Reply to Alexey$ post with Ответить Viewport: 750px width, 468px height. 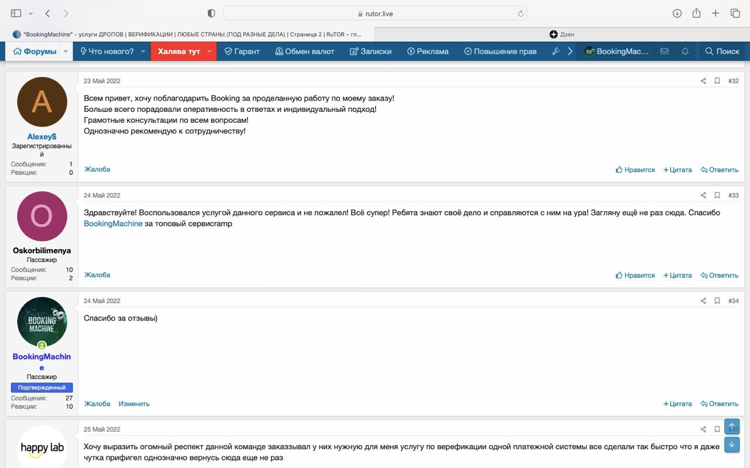pos(720,170)
